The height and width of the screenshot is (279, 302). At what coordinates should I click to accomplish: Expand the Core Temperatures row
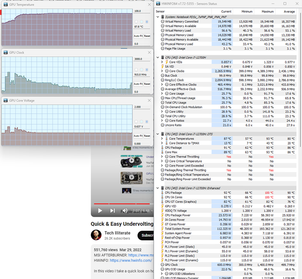click(162, 138)
